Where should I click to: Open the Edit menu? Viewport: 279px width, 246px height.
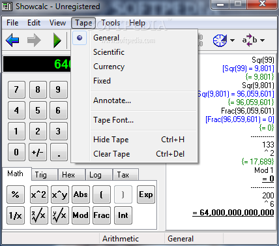coord(34,23)
